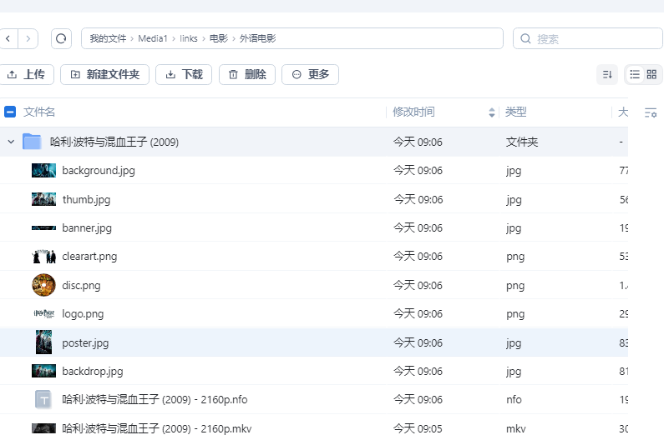Click the 删除 delete button
The height and width of the screenshot is (440, 664).
(x=247, y=74)
